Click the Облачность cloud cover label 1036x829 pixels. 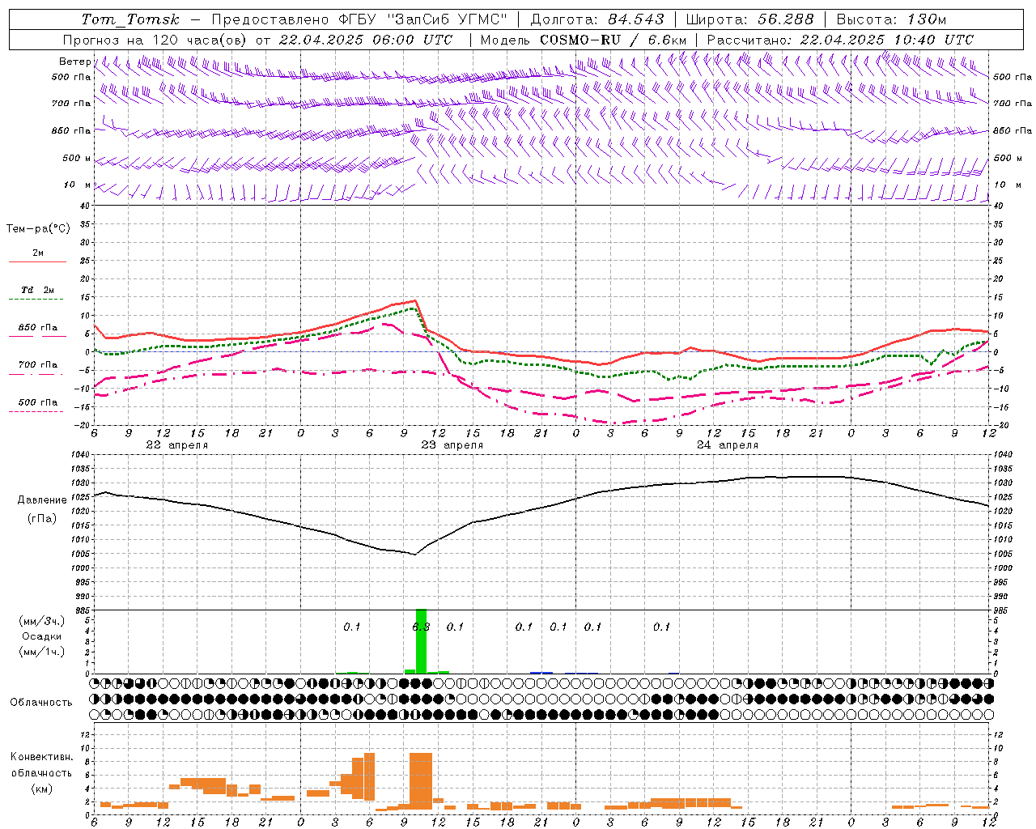(41, 703)
